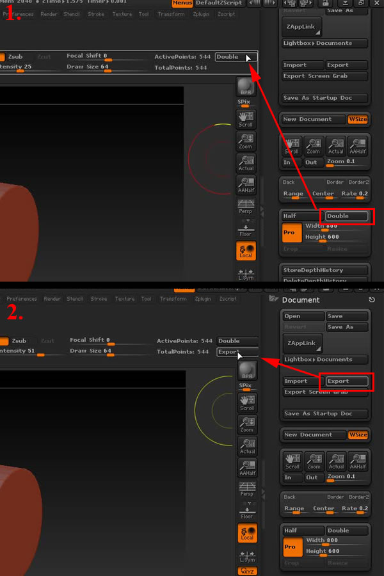Expand Lightbox Documents in step 2 palette

coord(326,359)
